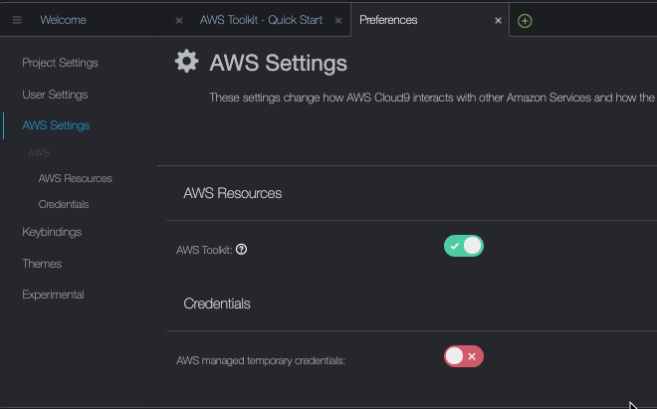Click the AWS Toolkit help question mark icon
Image resolution: width=657 pixels, height=409 pixels.
click(241, 250)
